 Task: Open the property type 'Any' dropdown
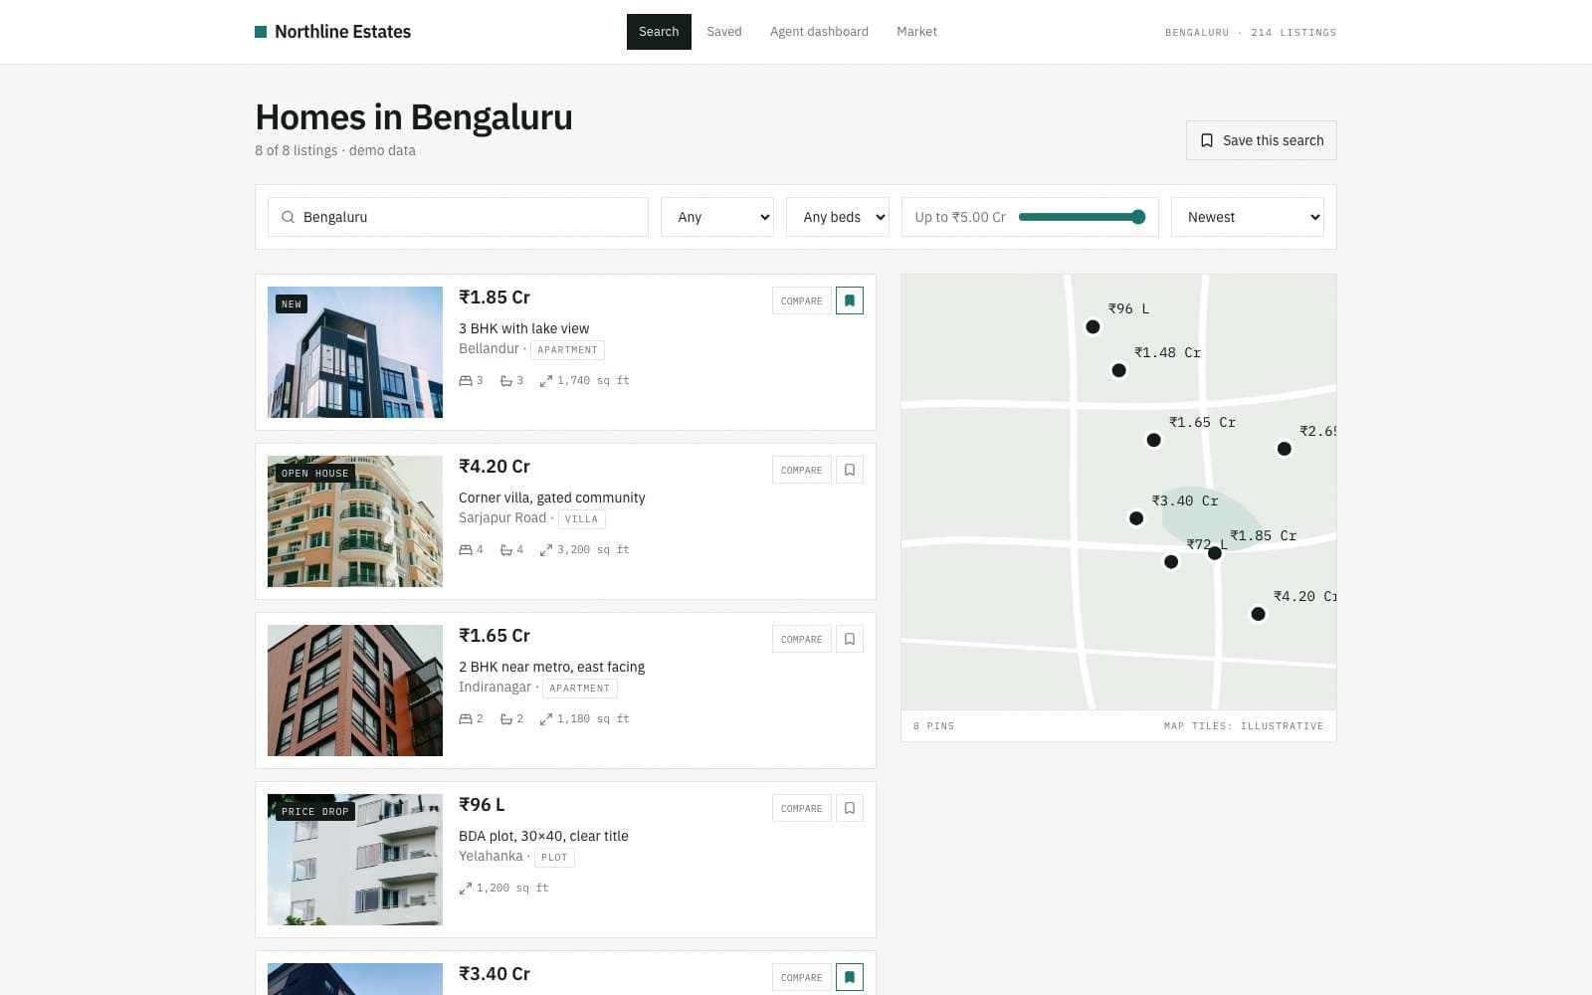[717, 217]
